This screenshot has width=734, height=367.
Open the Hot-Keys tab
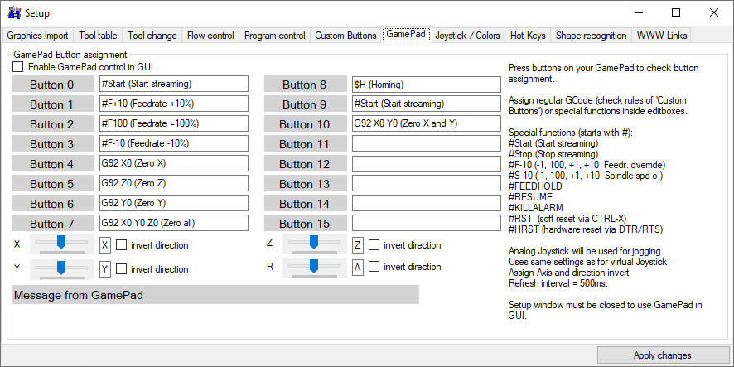click(x=527, y=36)
